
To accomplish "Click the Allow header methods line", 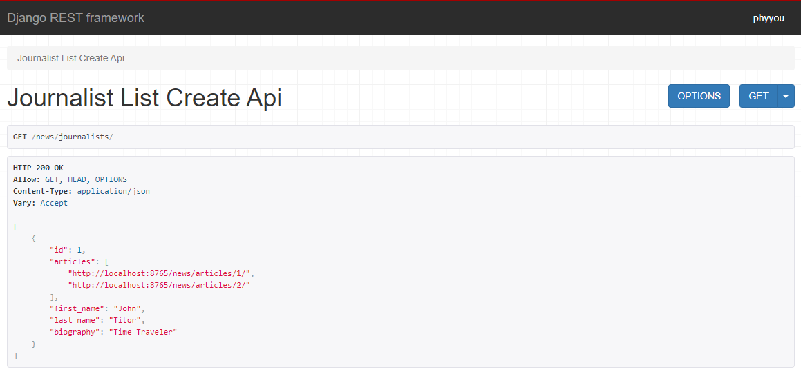I will (70, 179).
